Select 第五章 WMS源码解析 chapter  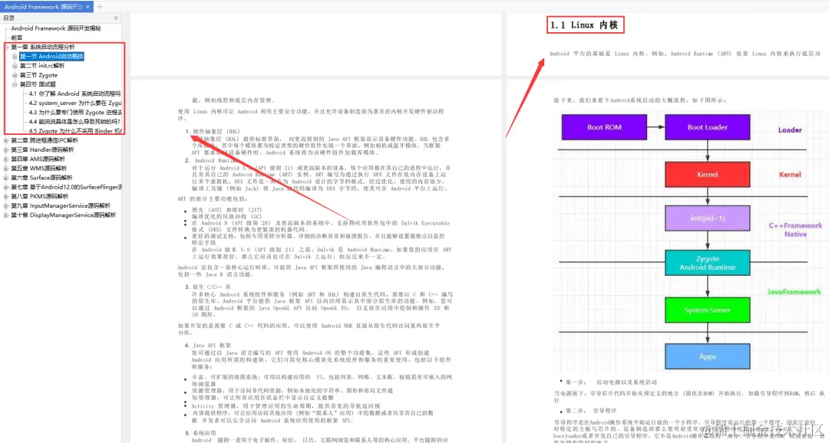[x=39, y=169]
